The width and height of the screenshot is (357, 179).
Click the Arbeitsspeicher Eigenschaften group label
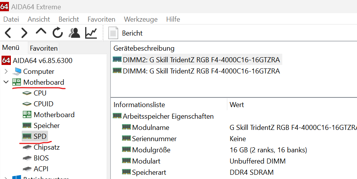pos(168,116)
